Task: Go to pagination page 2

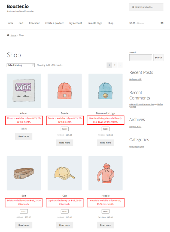Action: tap(115, 65)
